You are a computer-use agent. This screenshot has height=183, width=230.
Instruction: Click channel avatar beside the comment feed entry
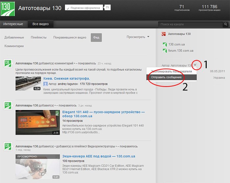8,64
